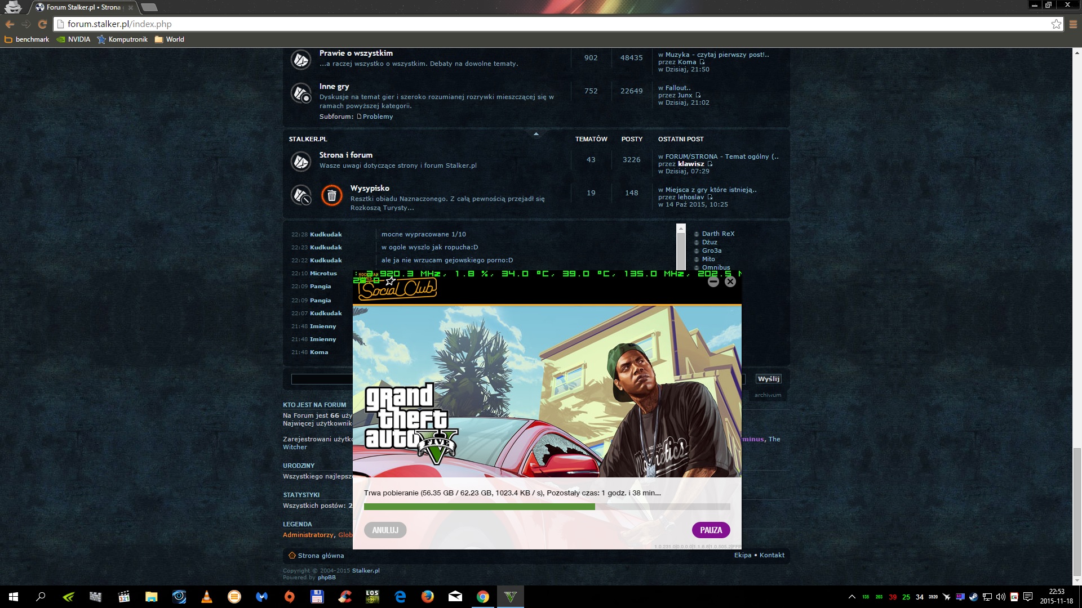The height and width of the screenshot is (608, 1082).
Task: Open Wysypisko trash bin forum icon
Action: click(x=331, y=195)
